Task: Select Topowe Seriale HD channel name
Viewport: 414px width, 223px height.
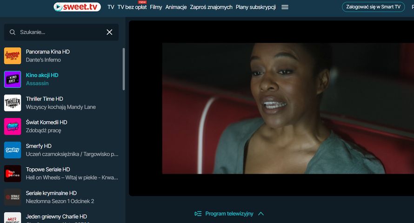Action: pos(48,170)
